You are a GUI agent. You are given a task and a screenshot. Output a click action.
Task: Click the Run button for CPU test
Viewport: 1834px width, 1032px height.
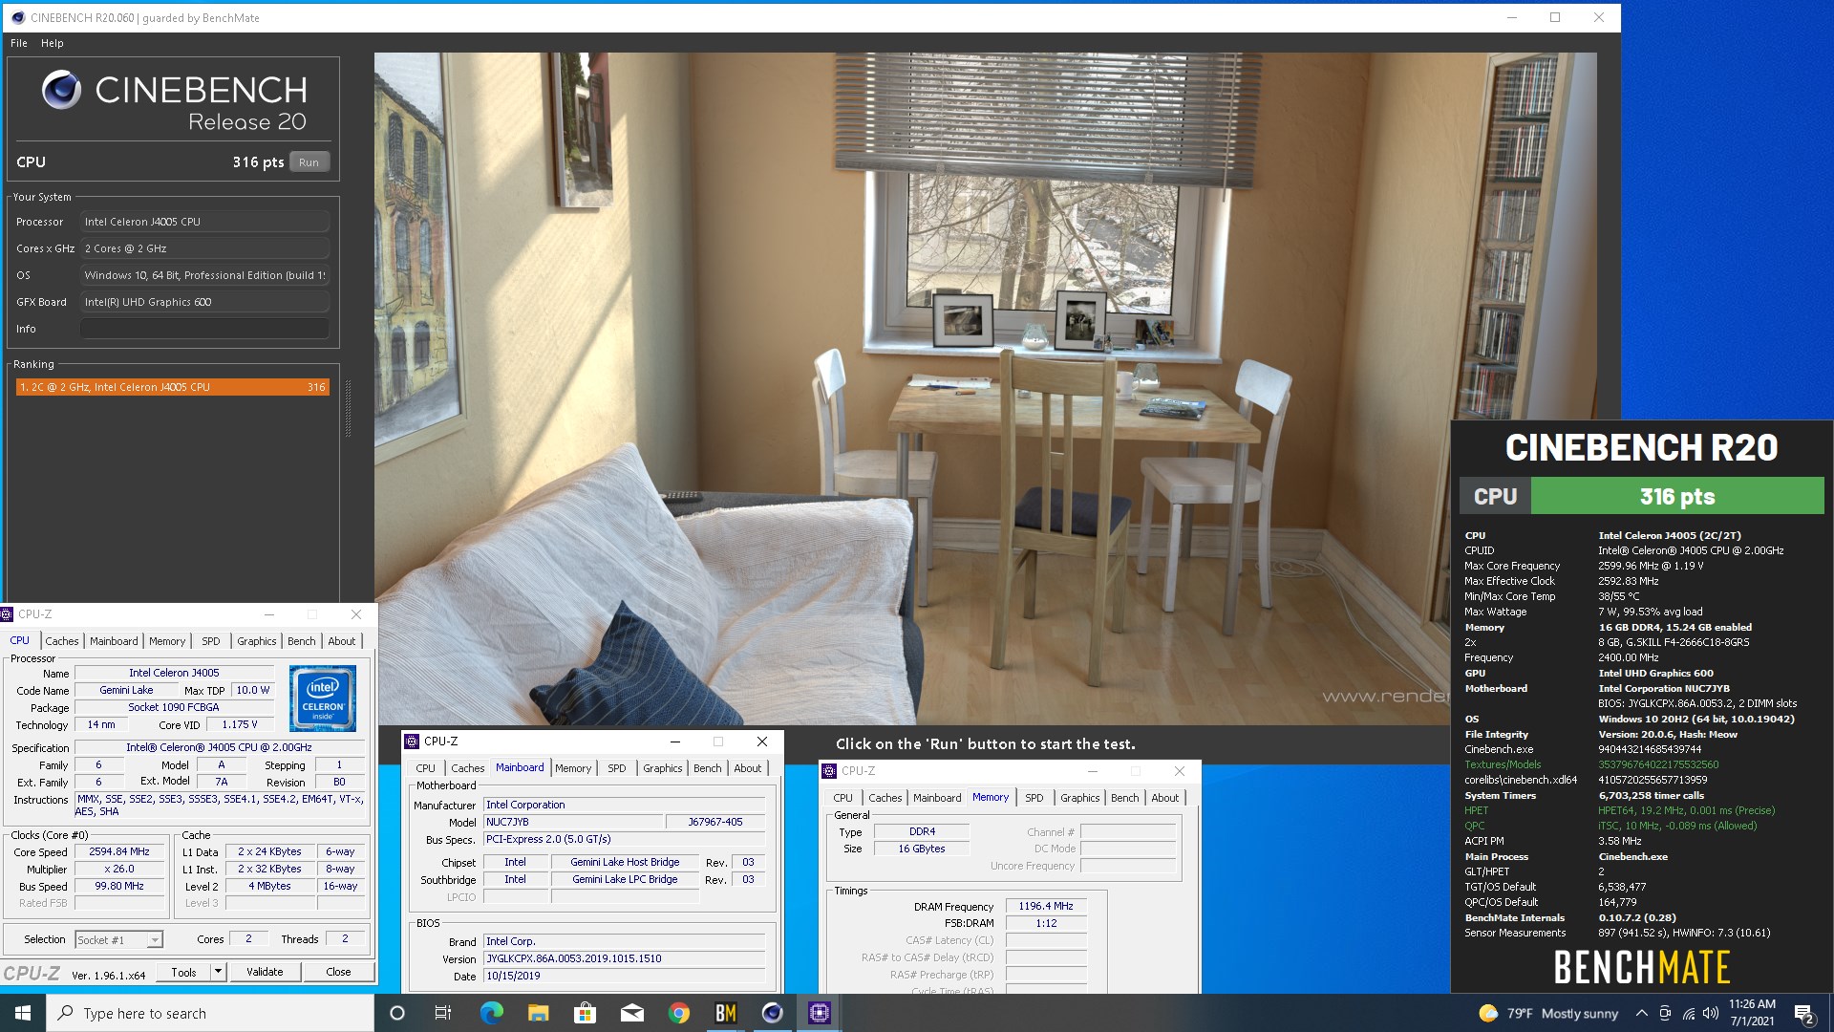tap(309, 162)
